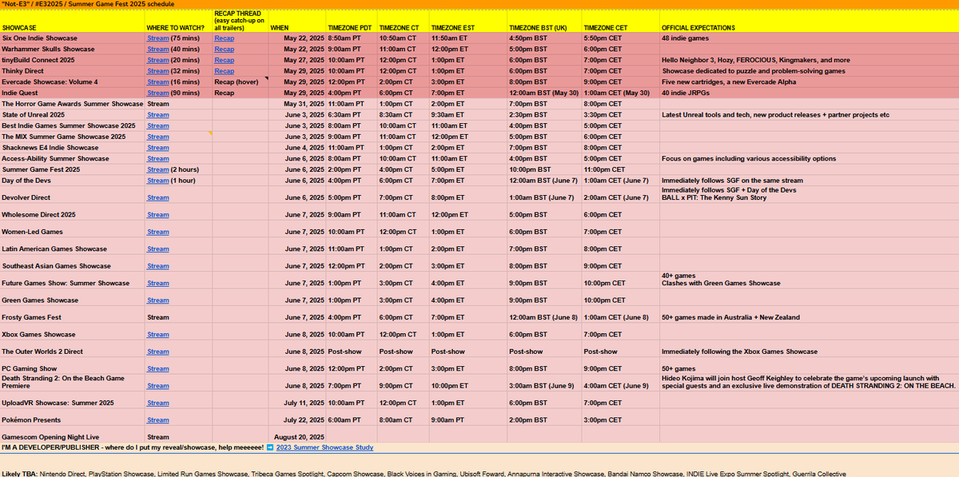
Task: Open Pokémon Presents Stream link
Action: [157, 420]
